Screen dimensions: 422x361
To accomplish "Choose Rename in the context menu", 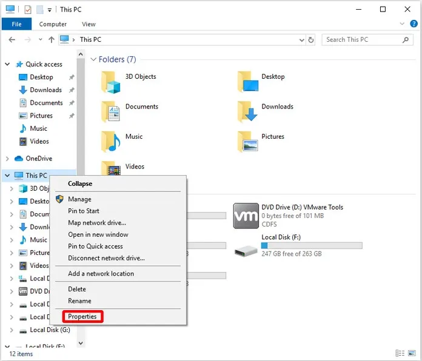I will (x=79, y=301).
